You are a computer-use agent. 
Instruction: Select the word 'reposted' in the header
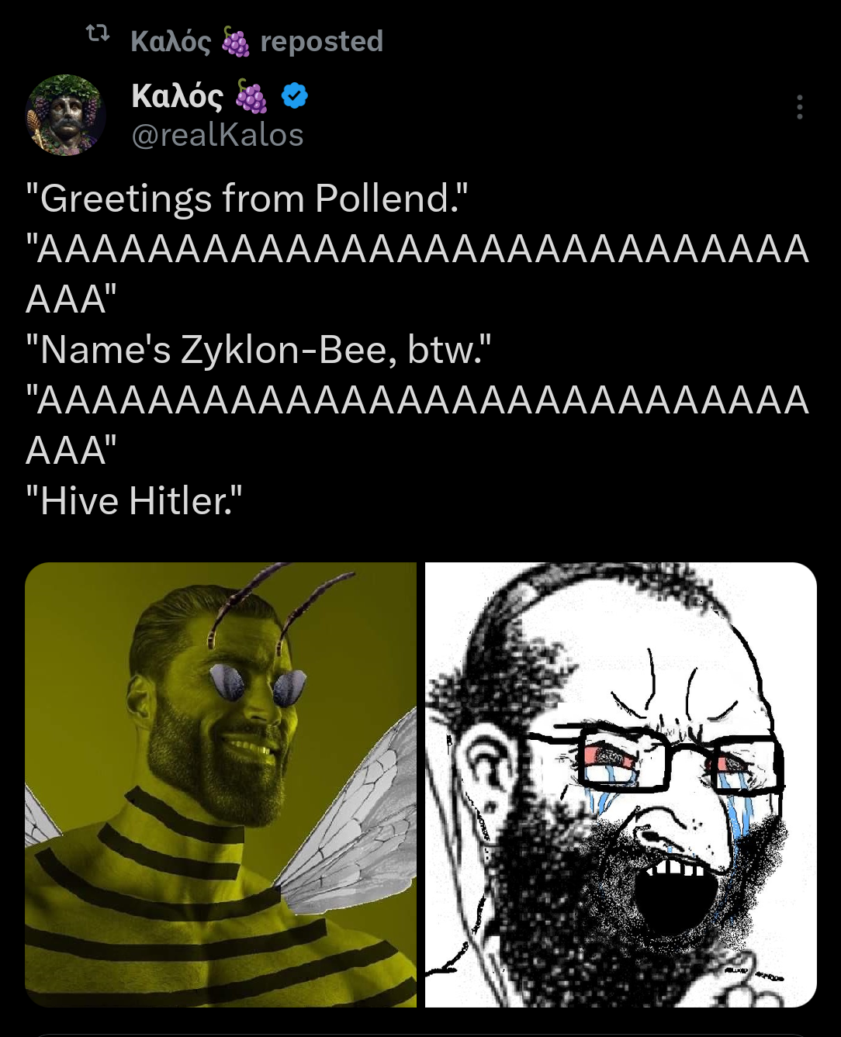[x=322, y=41]
